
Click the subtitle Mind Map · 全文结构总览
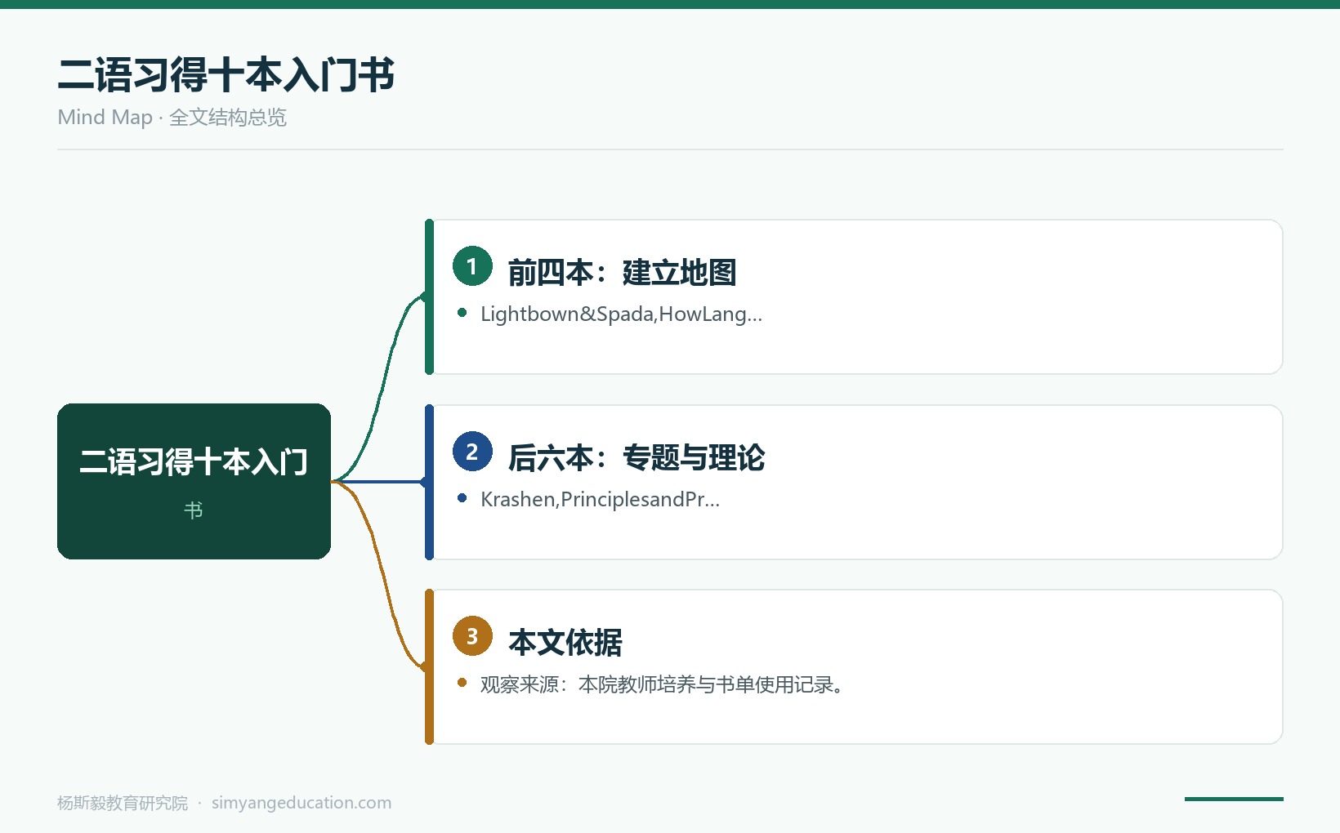tap(172, 118)
